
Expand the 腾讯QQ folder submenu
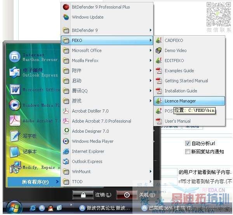107,91
